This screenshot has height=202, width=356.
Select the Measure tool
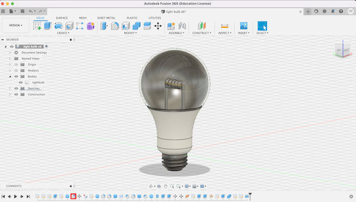[225, 26]
